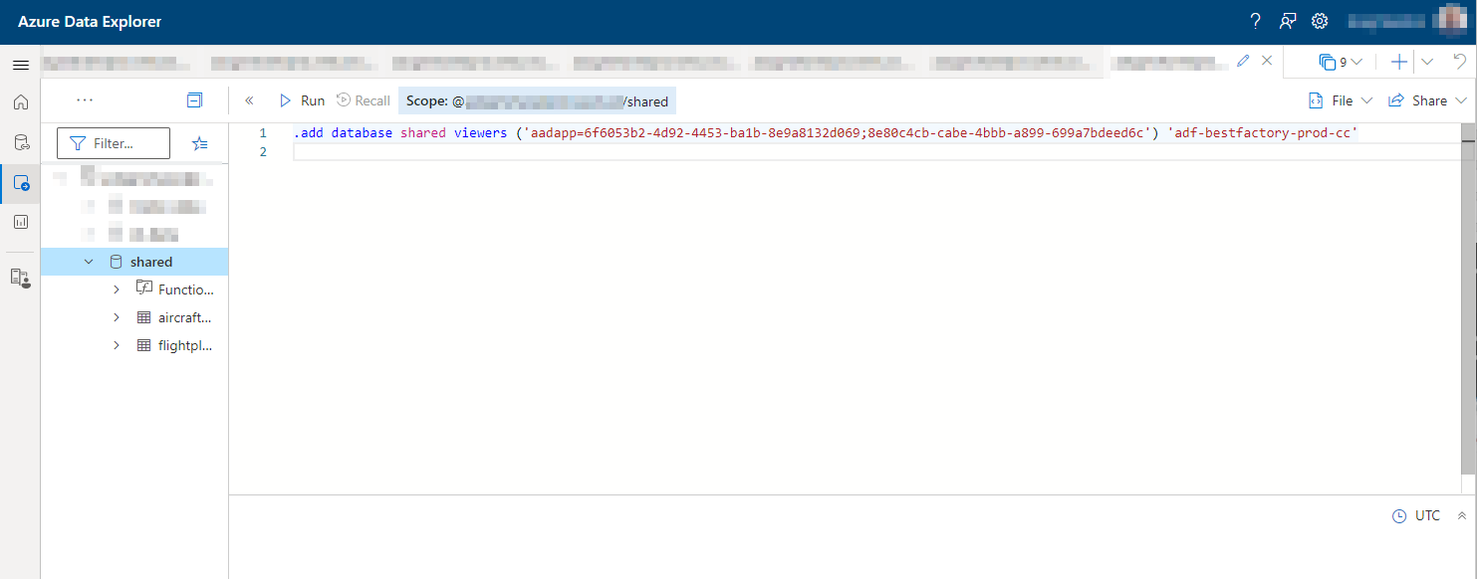
Task: Click the Azure Data Explorer title
Action: 90,21
